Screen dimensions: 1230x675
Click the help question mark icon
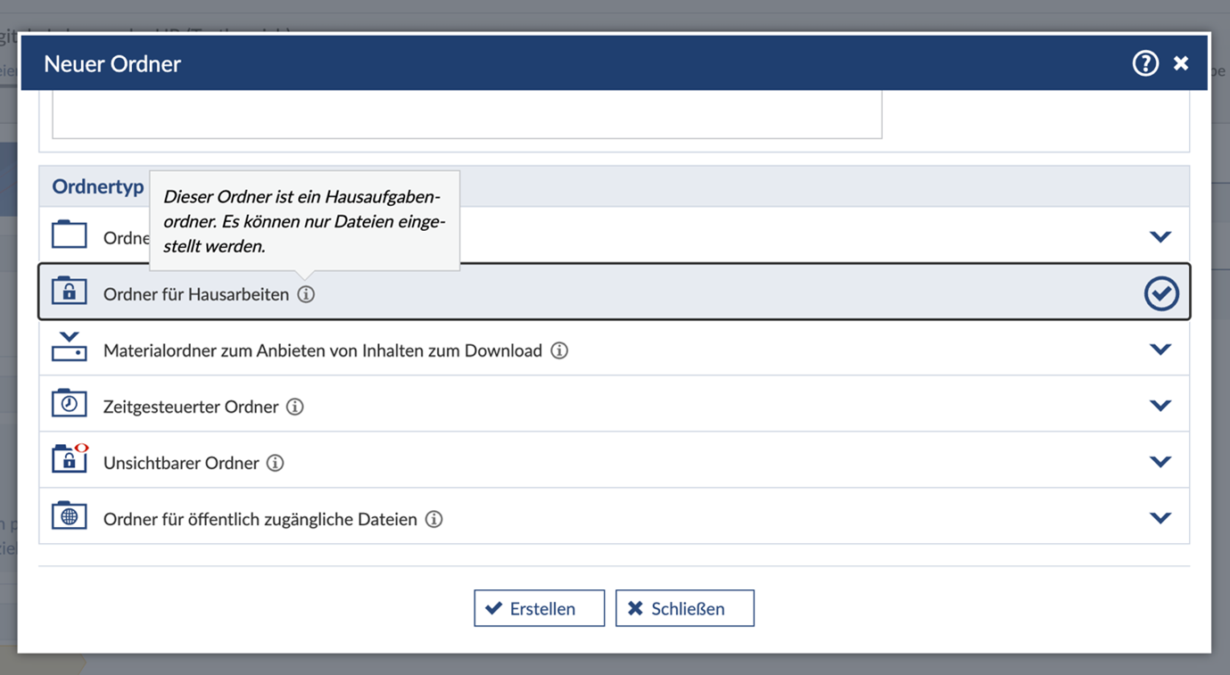(1145, 63)
